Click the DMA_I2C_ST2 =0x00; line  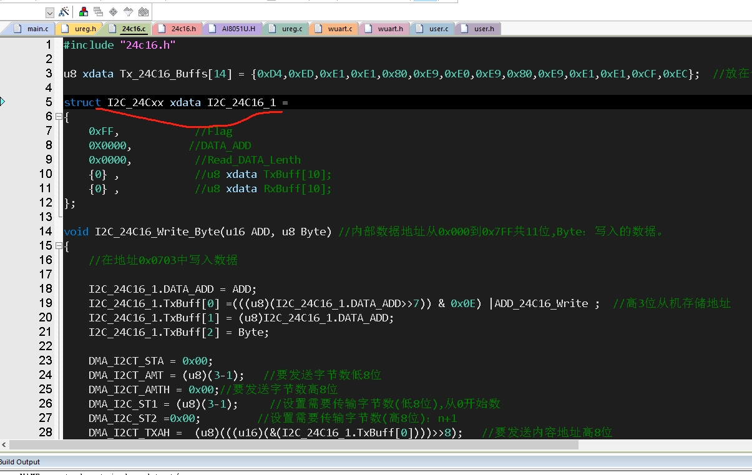pyautogui.click(x=145, y=418)
